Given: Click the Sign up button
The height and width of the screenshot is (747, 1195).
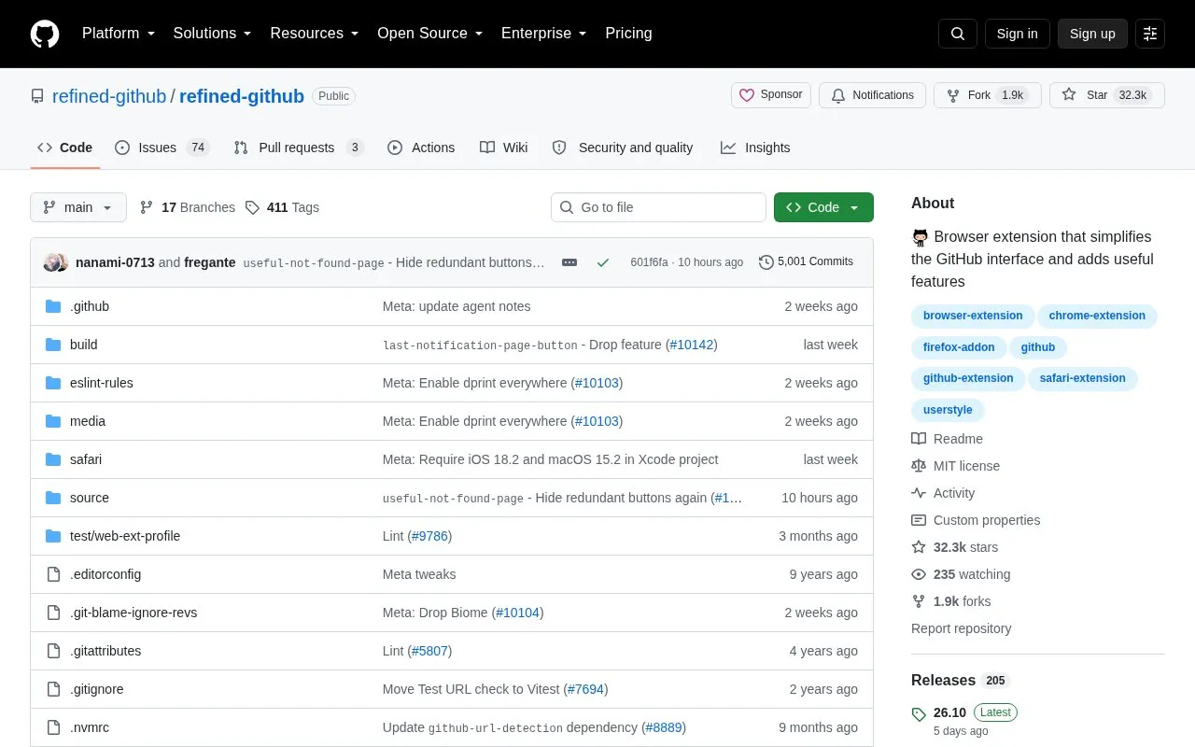Looking at the screenshot, I should tap(1092, 34).
